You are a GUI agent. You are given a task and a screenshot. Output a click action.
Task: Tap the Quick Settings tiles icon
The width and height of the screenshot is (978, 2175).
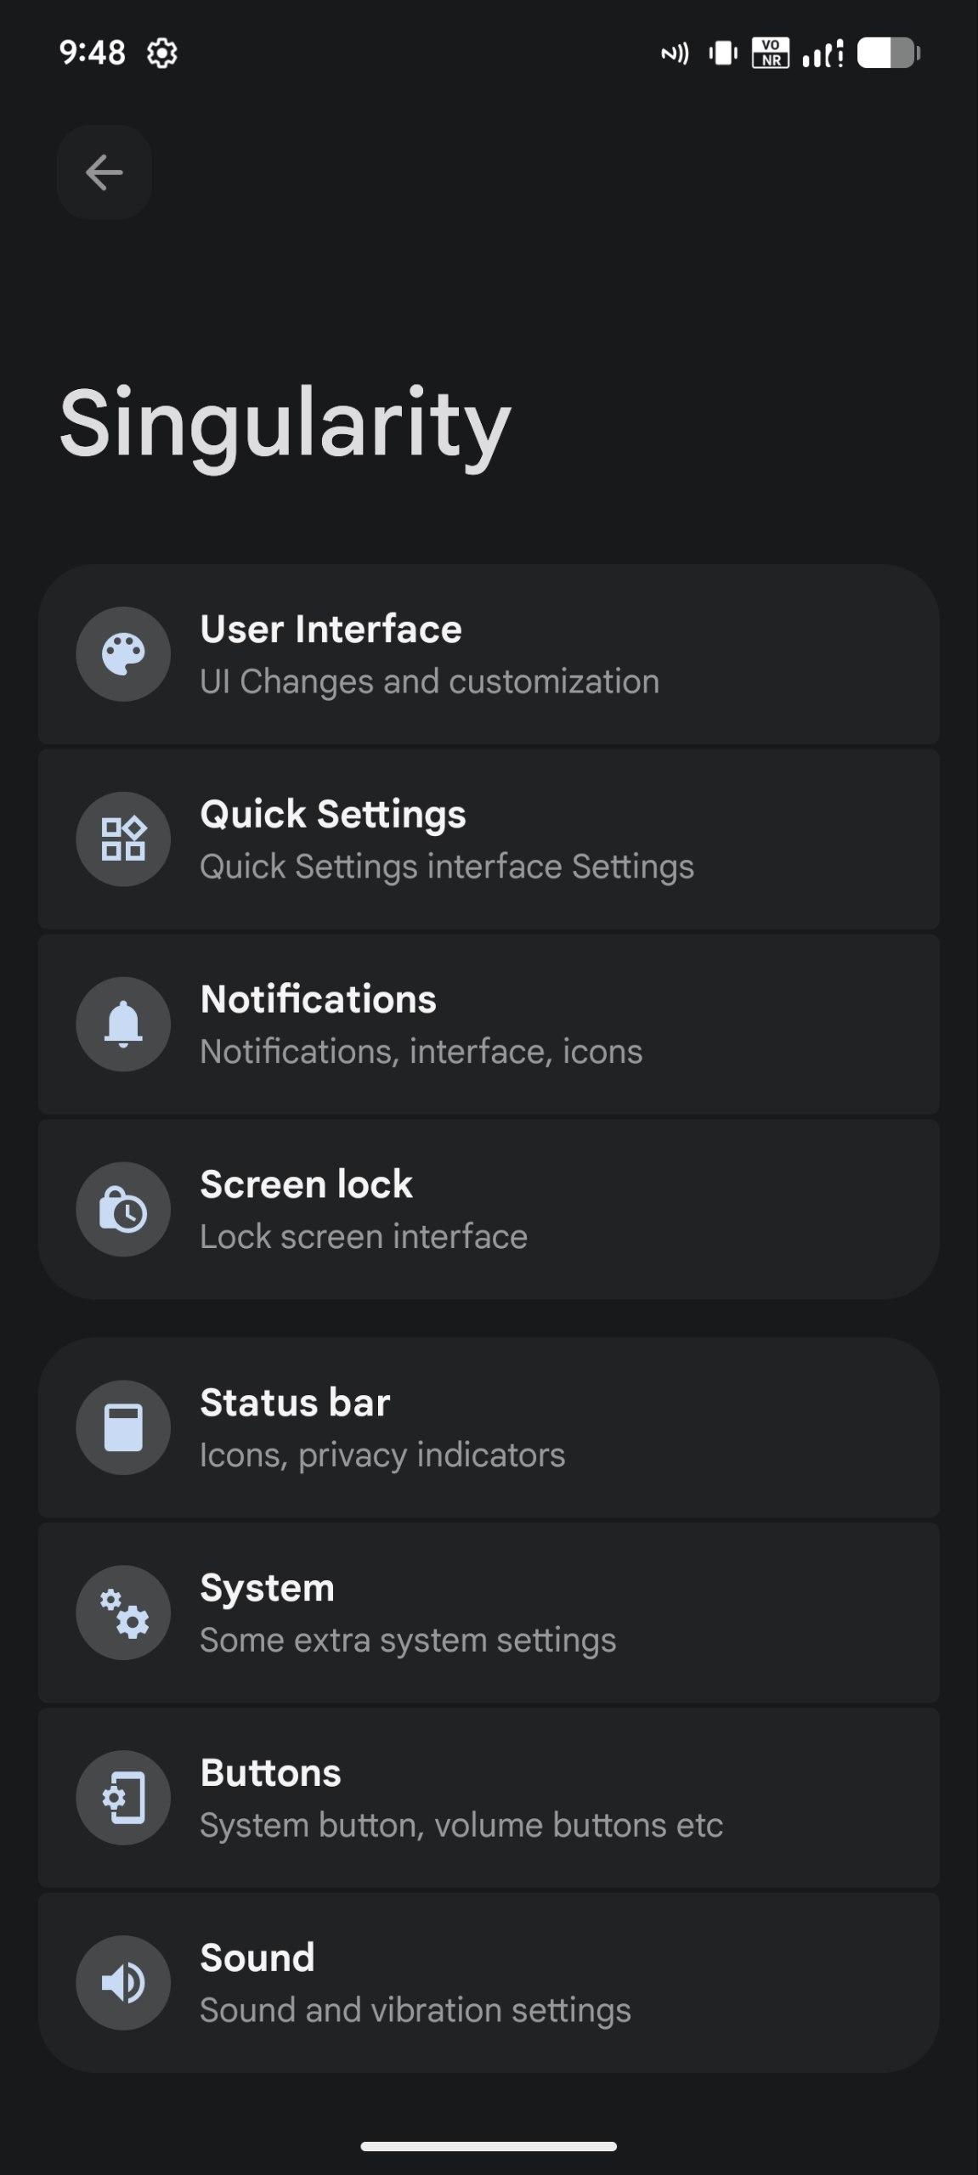(123, 839)
